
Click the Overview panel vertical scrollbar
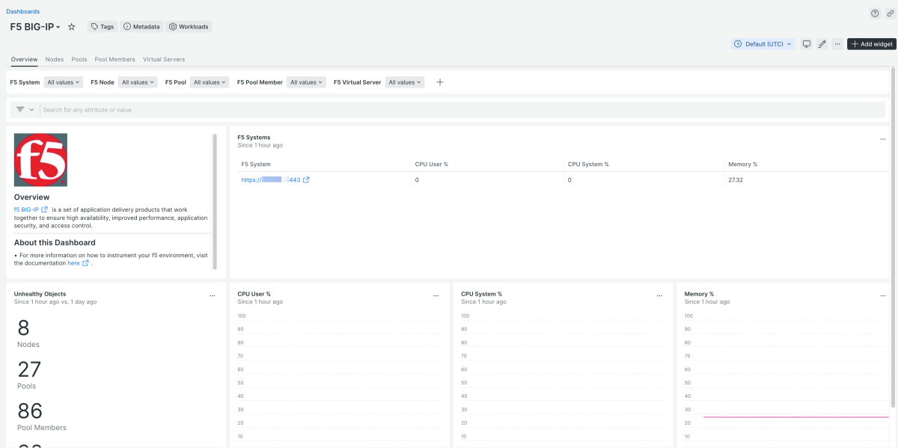coord(216,202)
